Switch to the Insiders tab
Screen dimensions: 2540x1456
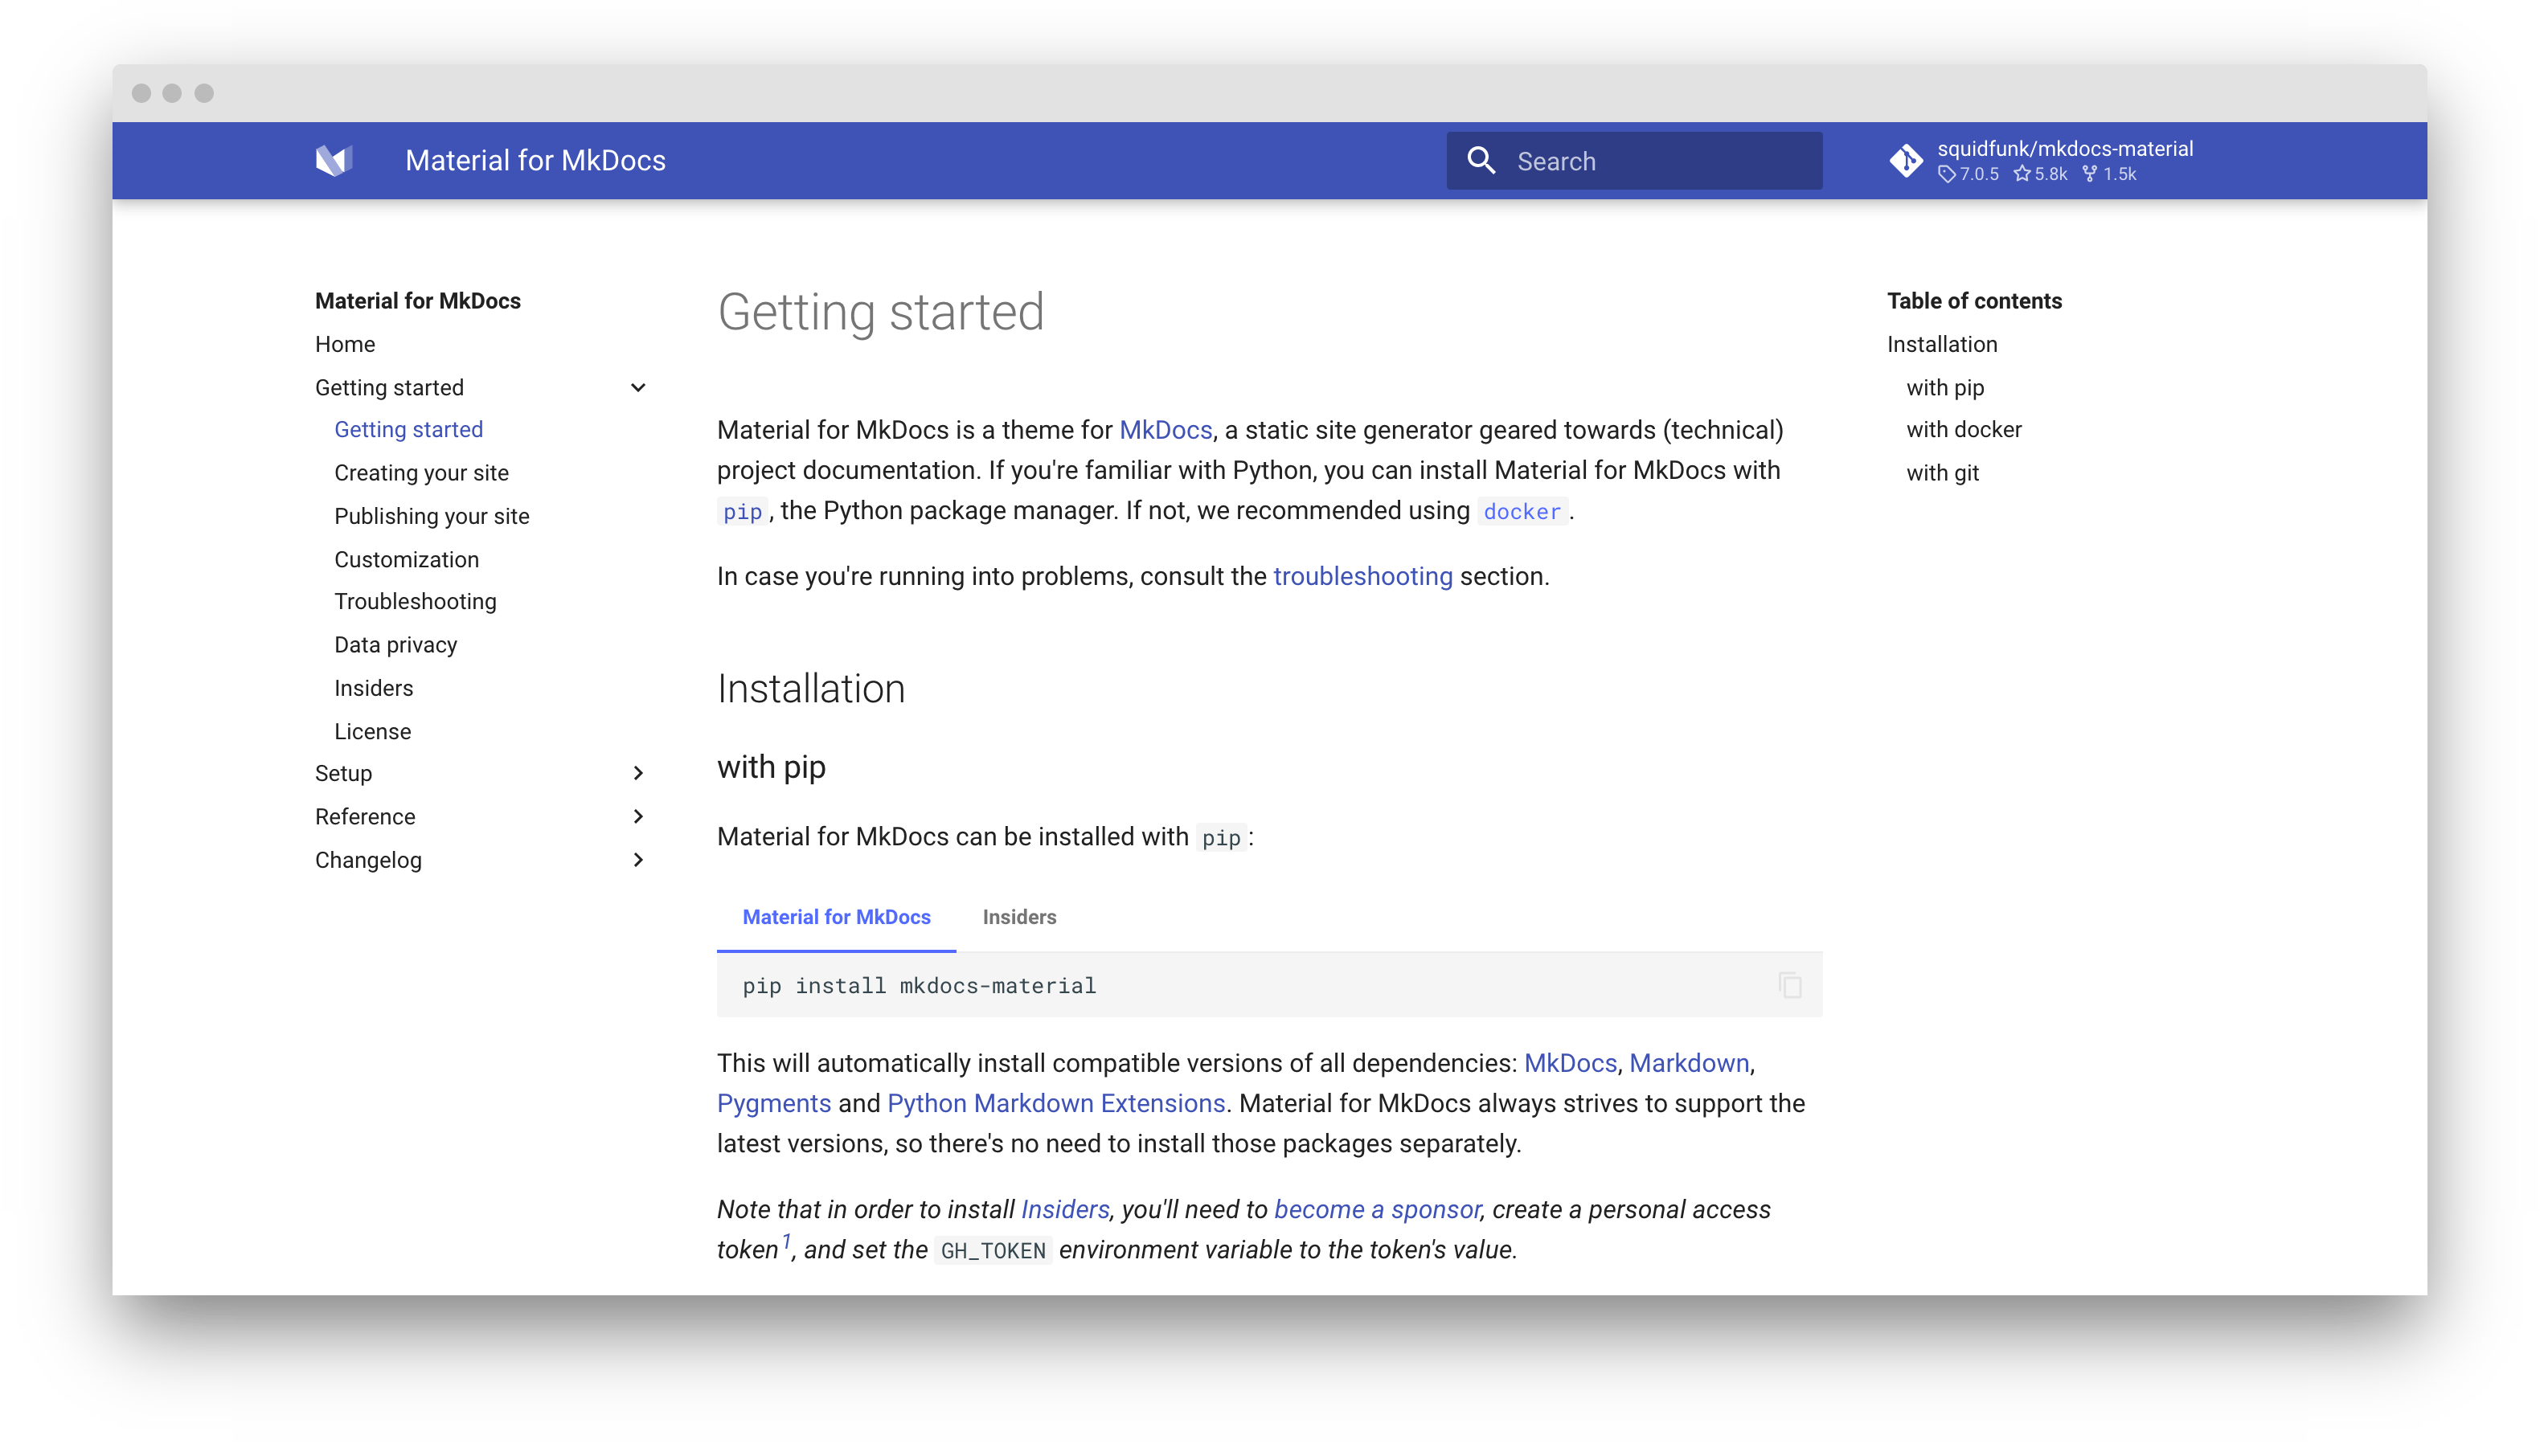1019,917
